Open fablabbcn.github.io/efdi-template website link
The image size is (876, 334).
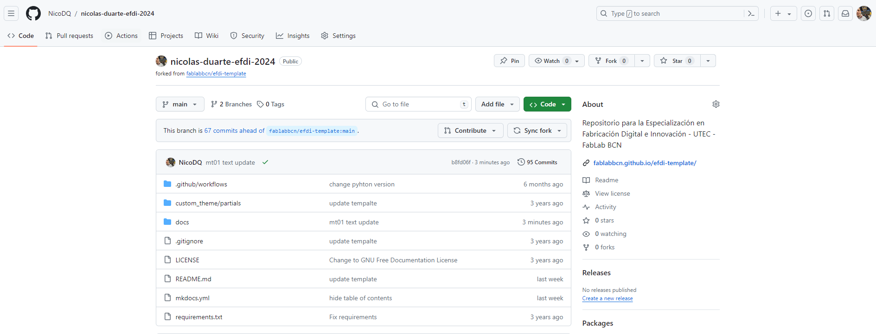[645, 163]
